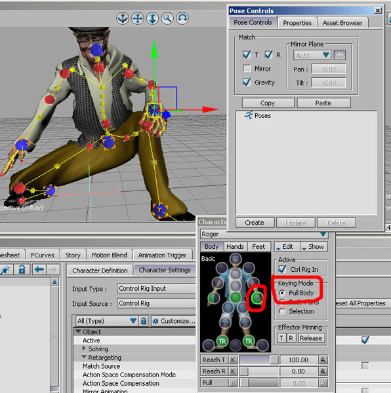Open the All (Type) filter dropdown

coord(107,321)
